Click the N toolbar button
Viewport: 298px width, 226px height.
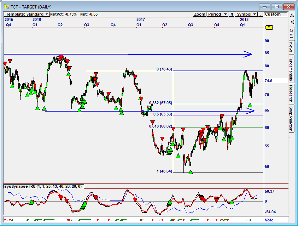232,14
